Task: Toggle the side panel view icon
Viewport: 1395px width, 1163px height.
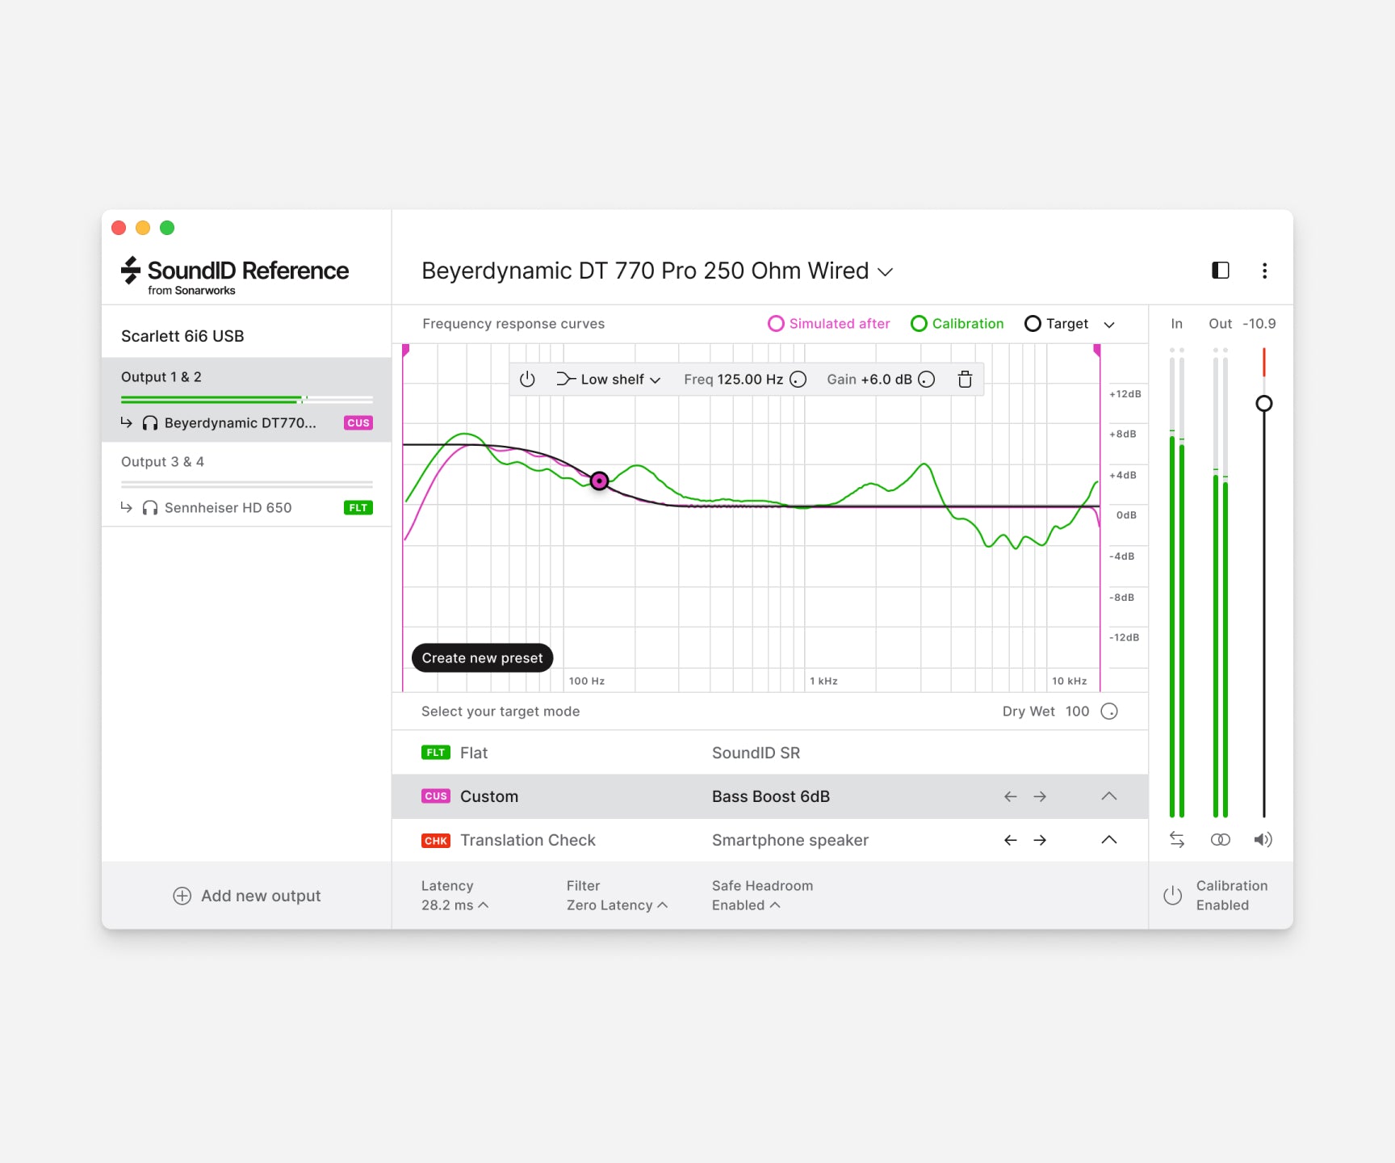Action: [1220, 271]
